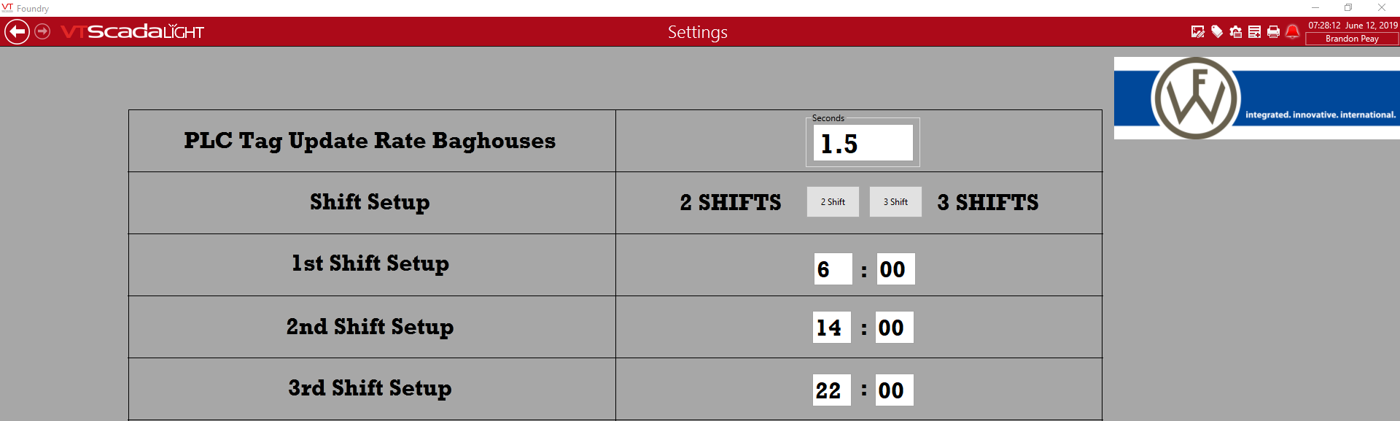This screenshot has height=421, width=1400.
Task: Click the VTScada Light logo
Action: [132, 31]
